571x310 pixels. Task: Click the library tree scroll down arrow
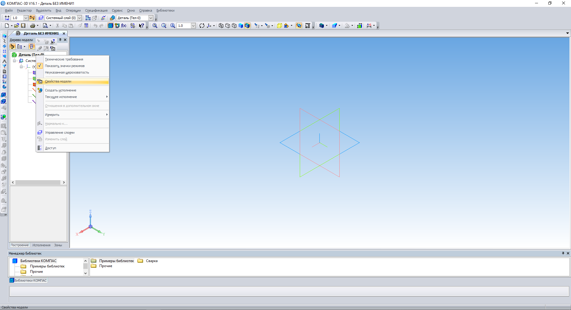click(x=85, y=273)
